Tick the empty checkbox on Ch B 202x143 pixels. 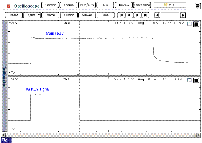click(189, 80)
